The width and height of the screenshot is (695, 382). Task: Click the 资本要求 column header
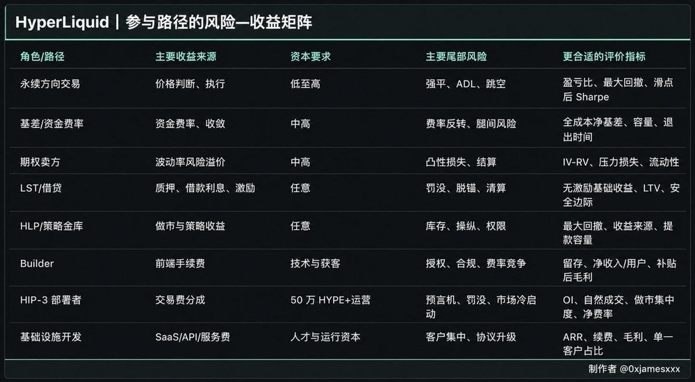311,56
